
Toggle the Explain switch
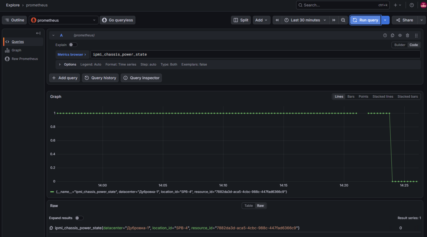[x=73, y=45]
